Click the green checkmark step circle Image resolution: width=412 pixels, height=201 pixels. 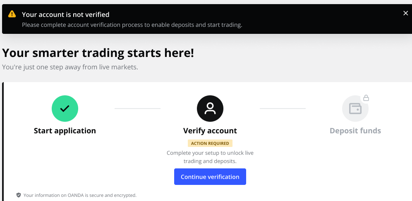click(65, 109)
